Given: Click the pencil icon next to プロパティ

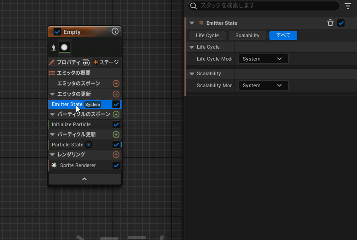Looking at the screenshot, I should pyautogui.click(x=52, y=62).
